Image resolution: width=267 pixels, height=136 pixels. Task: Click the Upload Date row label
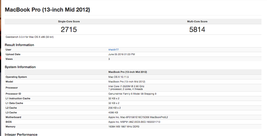[x=13, y=54]
